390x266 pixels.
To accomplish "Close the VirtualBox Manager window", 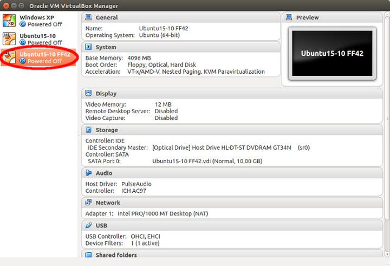I will pos(6,5).
